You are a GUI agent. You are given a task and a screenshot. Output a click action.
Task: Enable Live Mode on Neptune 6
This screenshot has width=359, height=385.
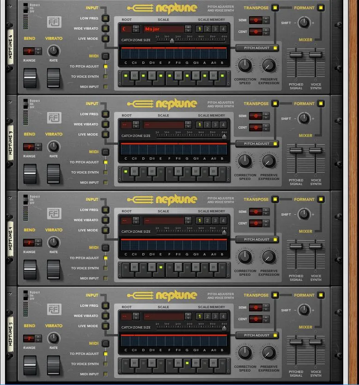[105, 38]
